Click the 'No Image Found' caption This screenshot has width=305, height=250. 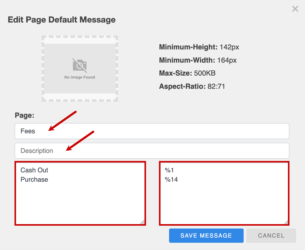point(80,77)
